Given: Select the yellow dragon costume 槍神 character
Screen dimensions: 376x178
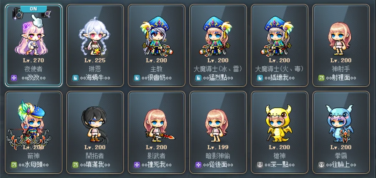Looking at the screenshot, I should click(x=279, y=132).
